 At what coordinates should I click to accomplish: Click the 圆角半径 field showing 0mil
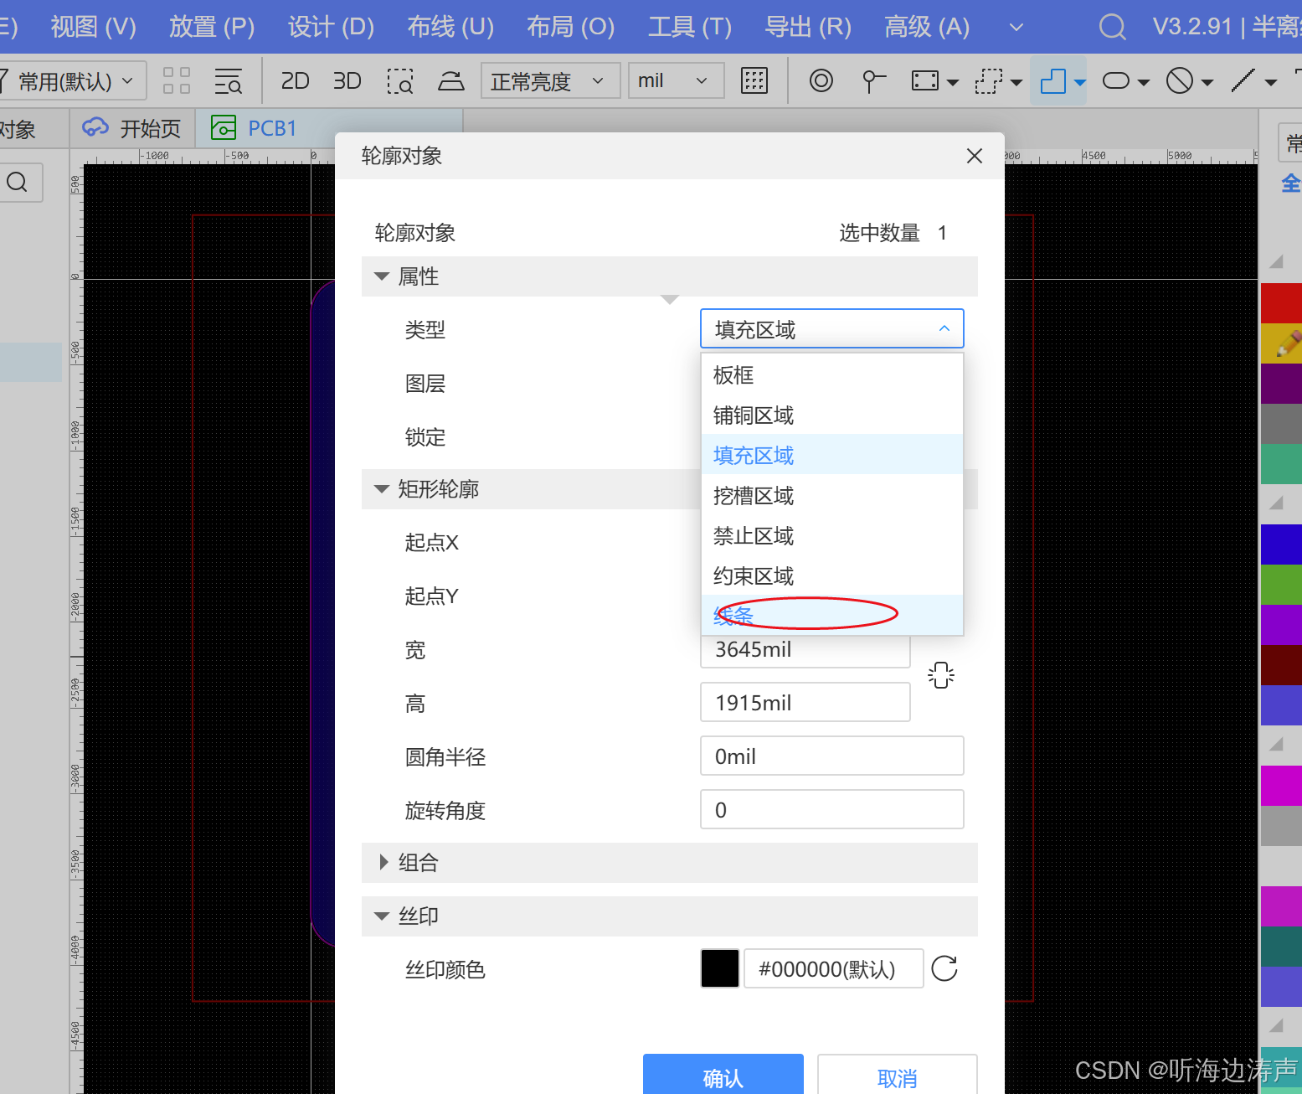[832, 756]
